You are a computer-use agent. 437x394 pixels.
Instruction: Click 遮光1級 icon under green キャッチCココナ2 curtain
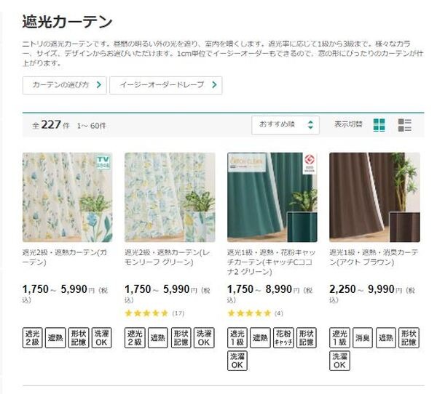point(237,338)
